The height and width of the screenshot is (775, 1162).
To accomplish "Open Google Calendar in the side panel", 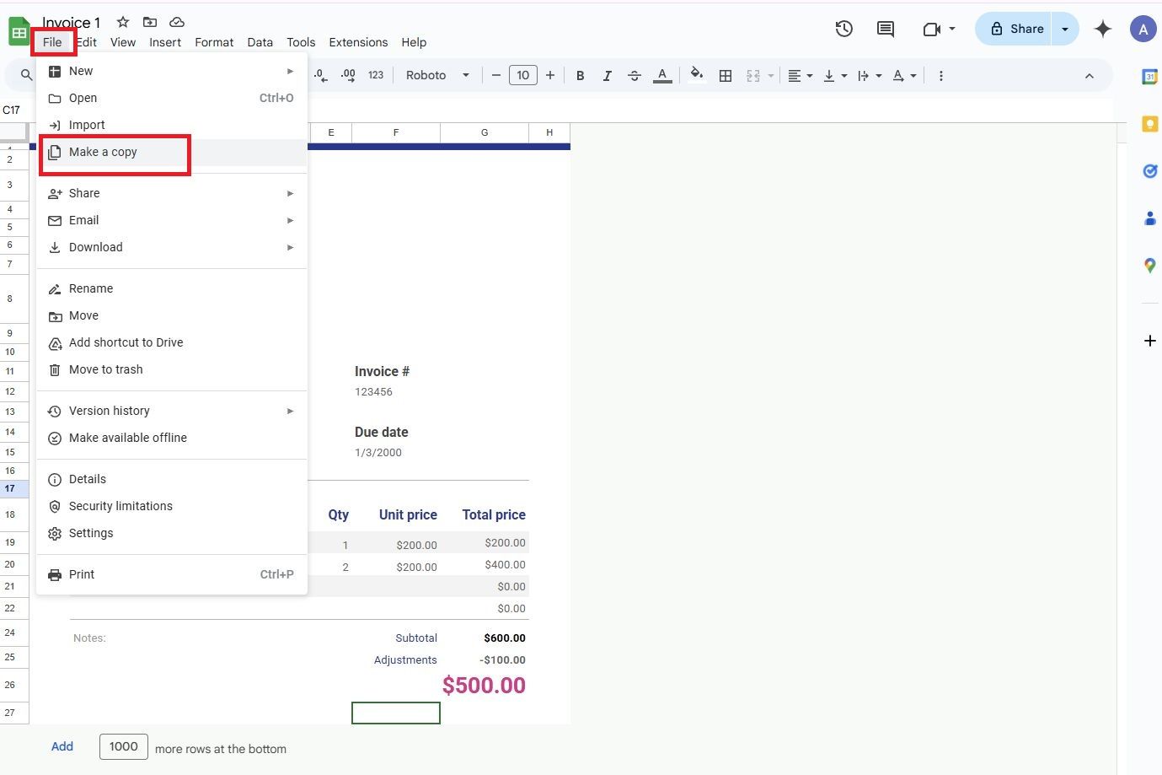I will pos(1149,76).
